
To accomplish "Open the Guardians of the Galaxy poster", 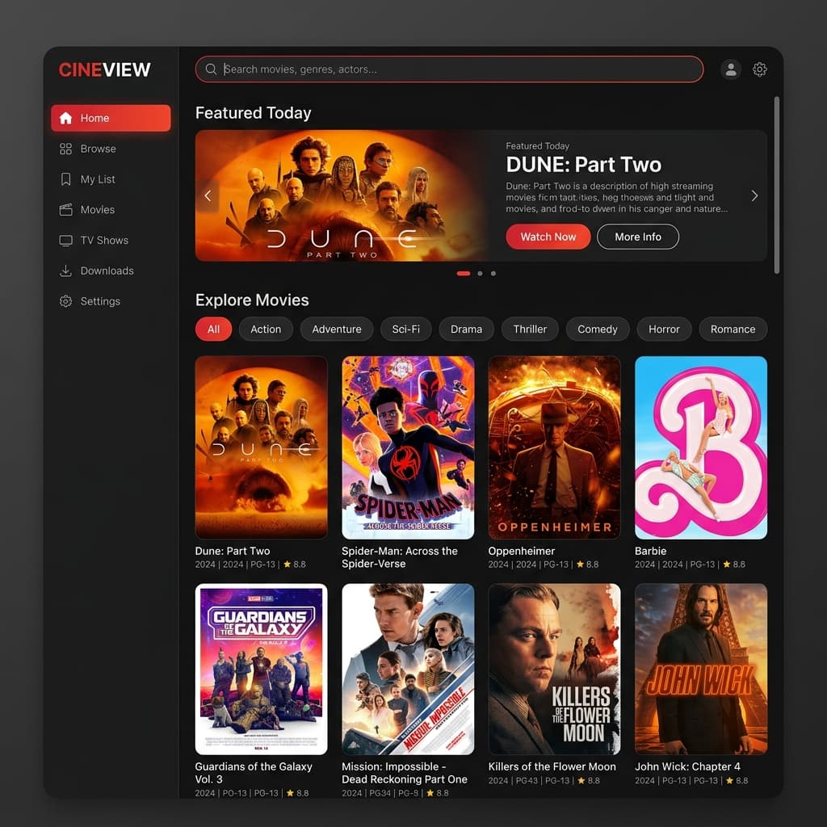I will tap(261, 669).
